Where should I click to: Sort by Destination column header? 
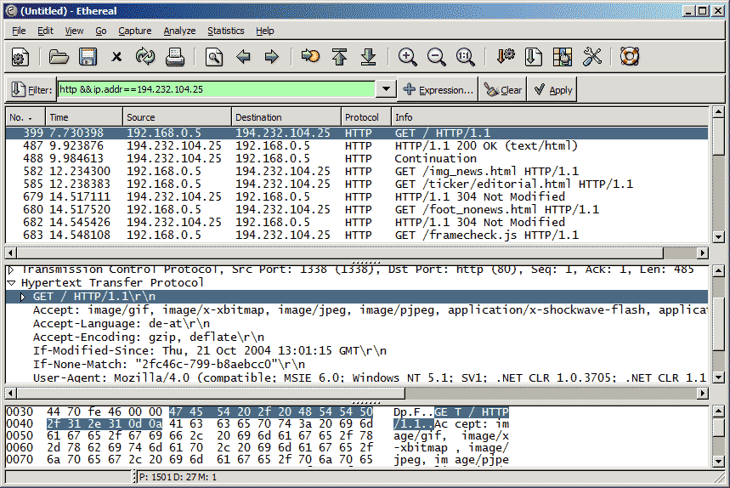click(x=286, y=117)
